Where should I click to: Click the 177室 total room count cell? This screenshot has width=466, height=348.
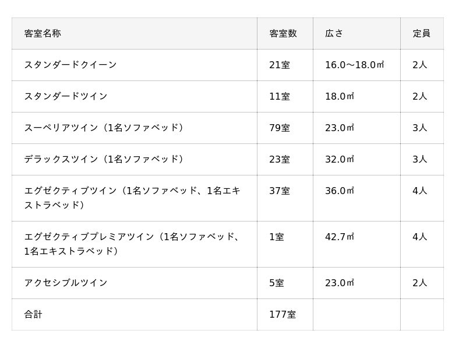point(283,314)
